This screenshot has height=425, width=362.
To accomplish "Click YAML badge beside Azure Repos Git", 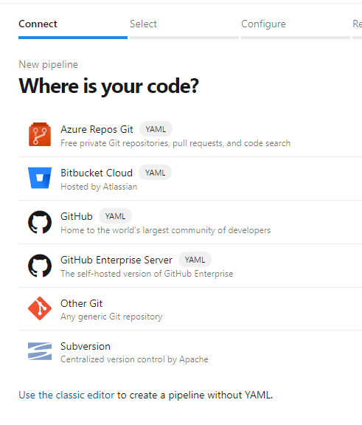I will 156,129.
